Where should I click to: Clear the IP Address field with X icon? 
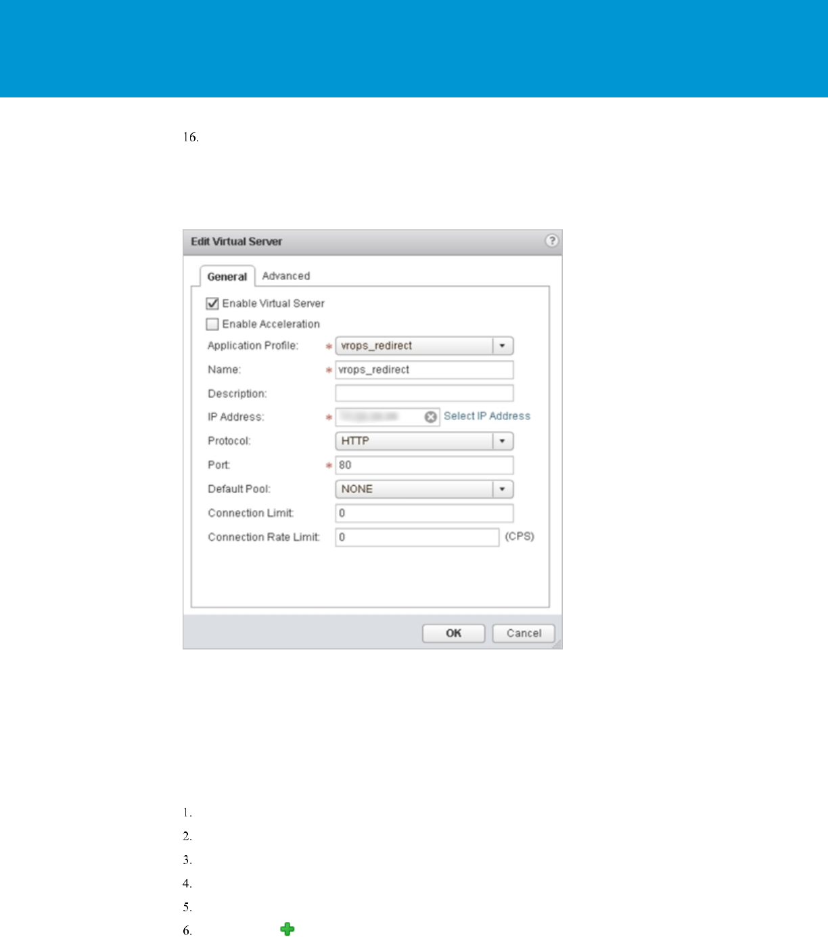[x=430, y=417]
